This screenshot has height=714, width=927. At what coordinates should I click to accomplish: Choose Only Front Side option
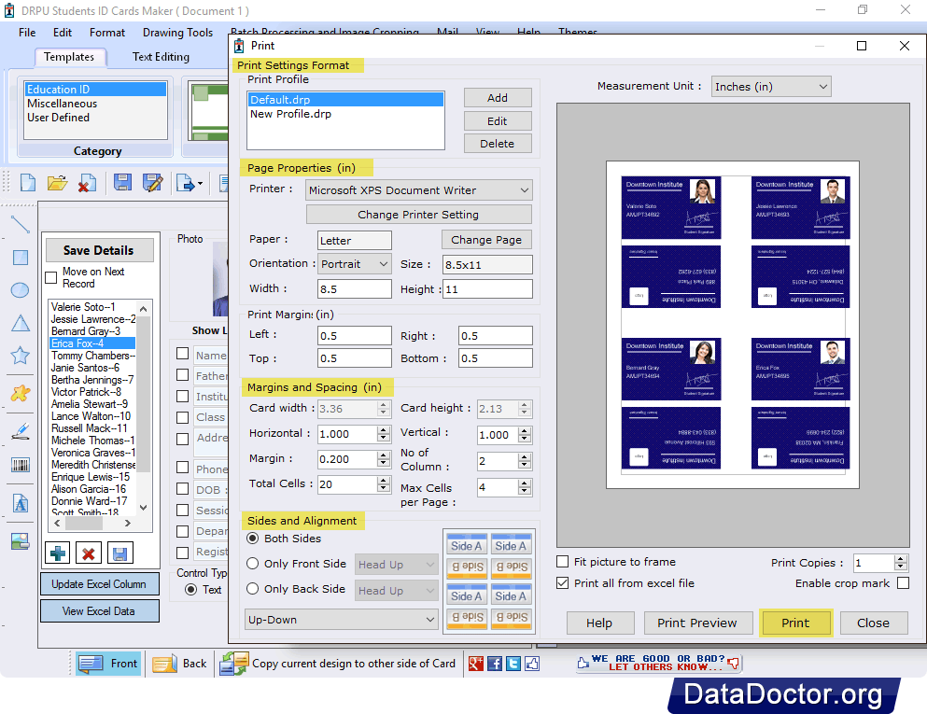(253, 564)
